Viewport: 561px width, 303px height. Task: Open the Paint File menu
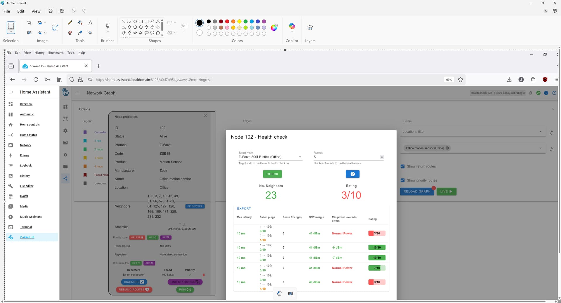click(x=7, y=11)
